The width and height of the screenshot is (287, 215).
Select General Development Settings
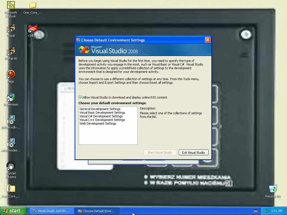pos(100,109)
